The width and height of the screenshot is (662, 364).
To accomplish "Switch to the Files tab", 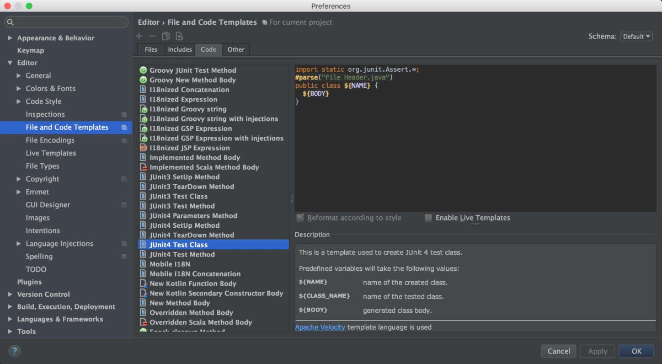I will [151, 50].
